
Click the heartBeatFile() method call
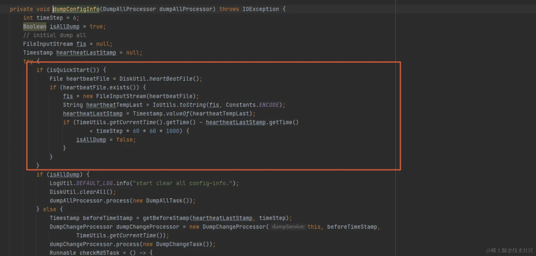point(174,79)
